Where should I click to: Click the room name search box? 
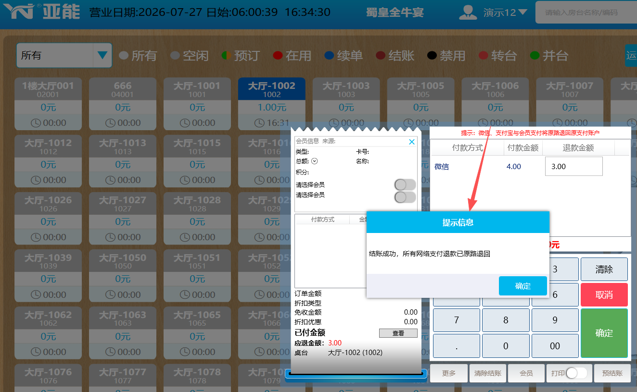586,12
